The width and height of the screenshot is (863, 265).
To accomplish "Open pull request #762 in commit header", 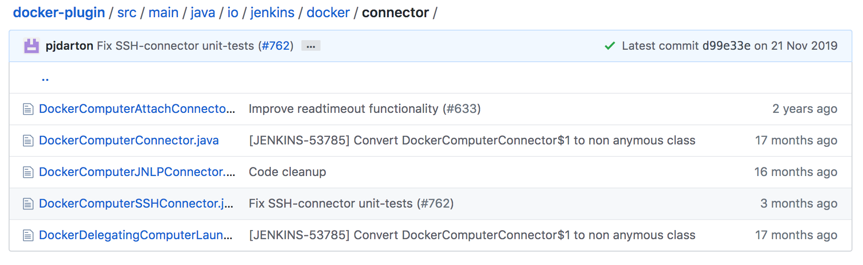I will [x=276, y=46].
